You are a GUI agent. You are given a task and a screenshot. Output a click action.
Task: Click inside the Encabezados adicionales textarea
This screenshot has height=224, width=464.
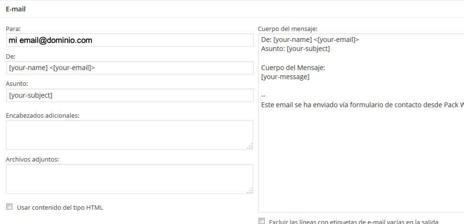click(129, 135)
